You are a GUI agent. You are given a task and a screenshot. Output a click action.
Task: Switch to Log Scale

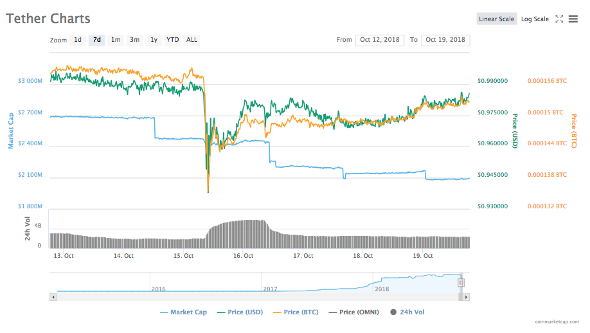(535, 19)
